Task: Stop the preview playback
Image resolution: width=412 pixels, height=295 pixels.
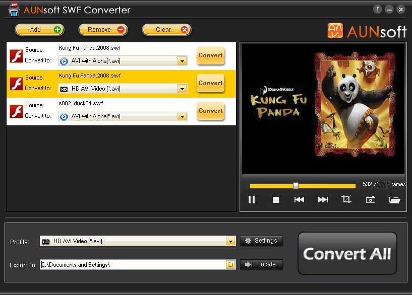Action: 276,200
